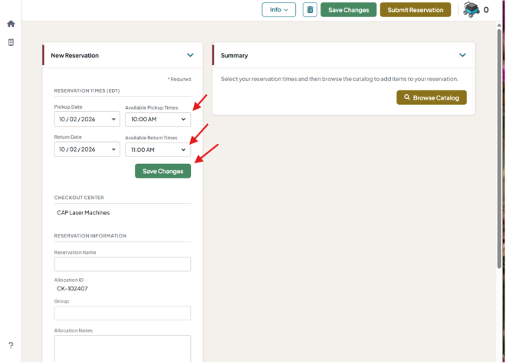The height and width of the screenshot is (364, 506).
Task: Click the RESERVATION TIMES (EDT) heading
Action: [87, 90]
